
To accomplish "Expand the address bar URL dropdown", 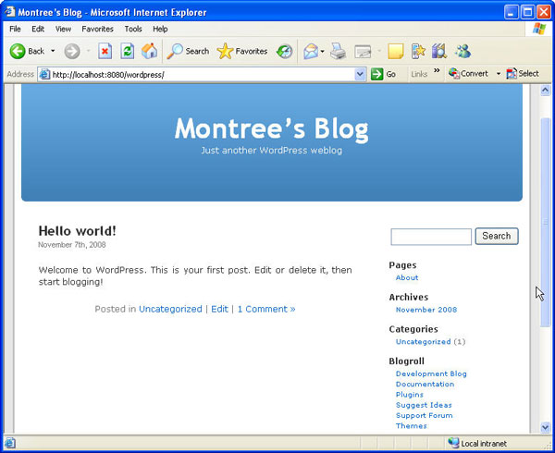I will pyautogui.click(x=361, y=74).
